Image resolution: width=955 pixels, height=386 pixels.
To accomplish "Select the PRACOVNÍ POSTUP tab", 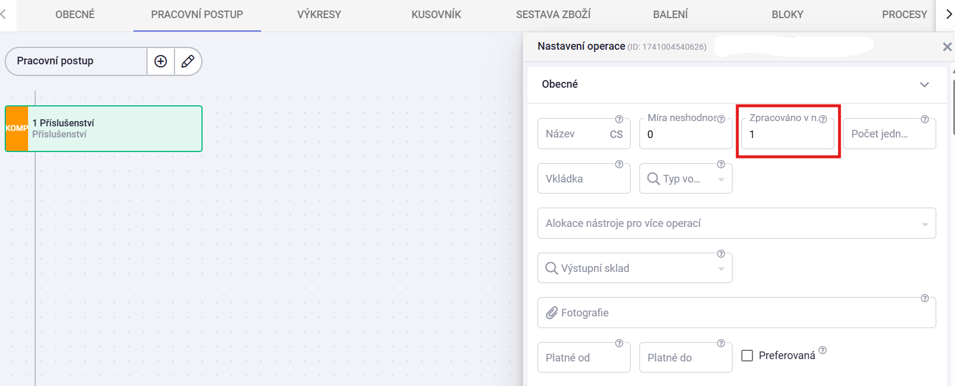I will [x=197, y=15].
